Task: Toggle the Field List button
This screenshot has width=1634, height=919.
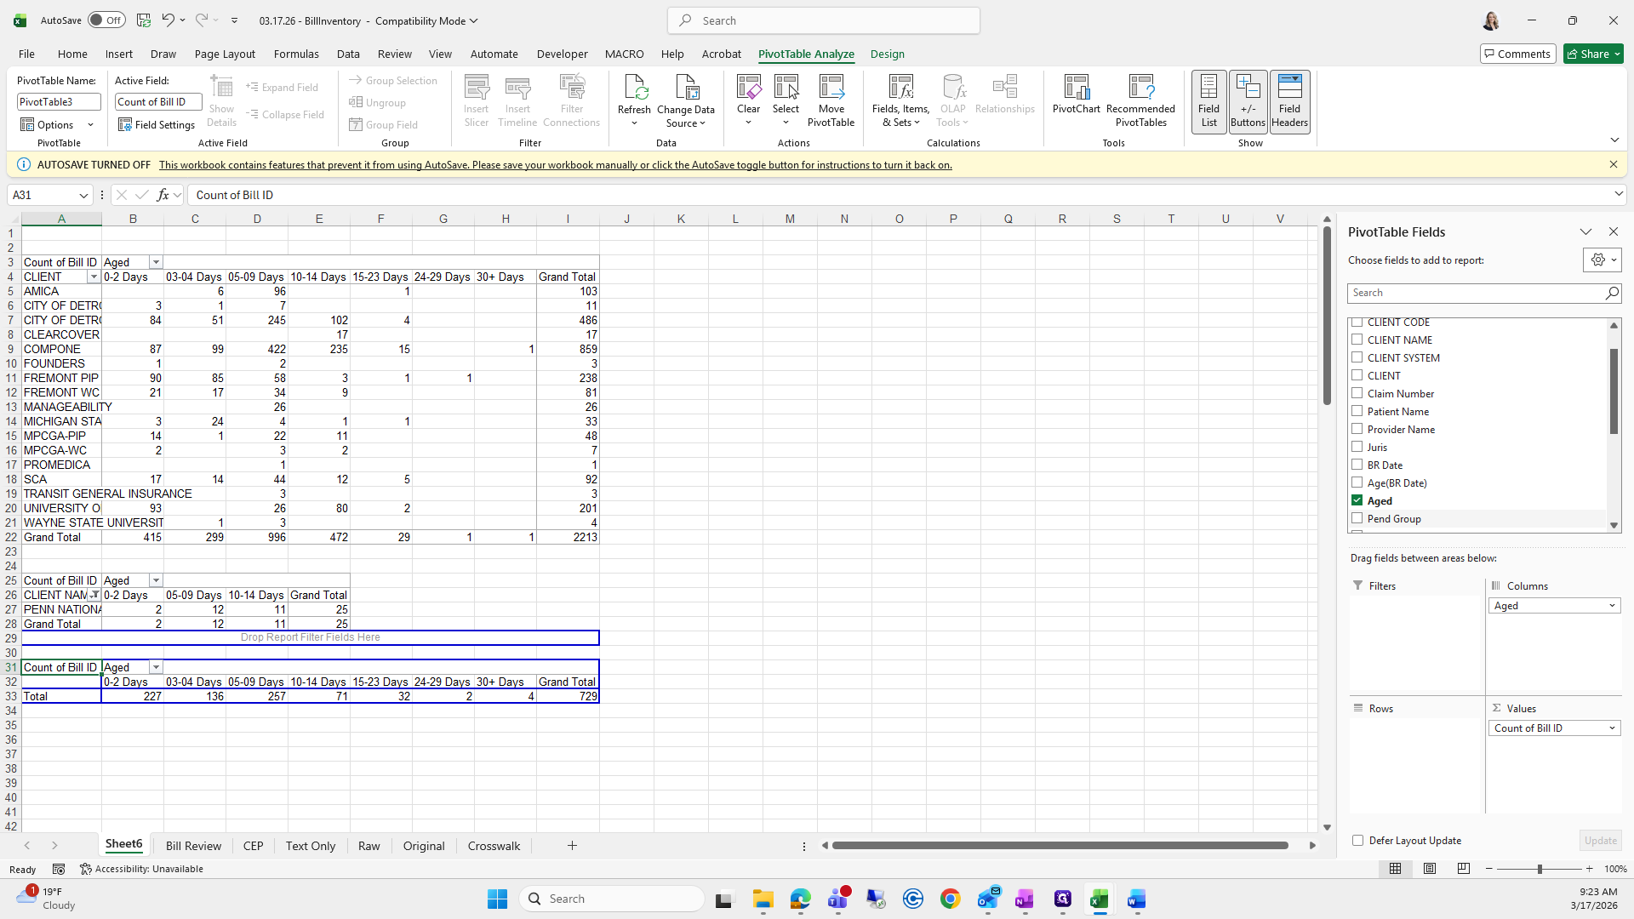Action: (1208, 100)
